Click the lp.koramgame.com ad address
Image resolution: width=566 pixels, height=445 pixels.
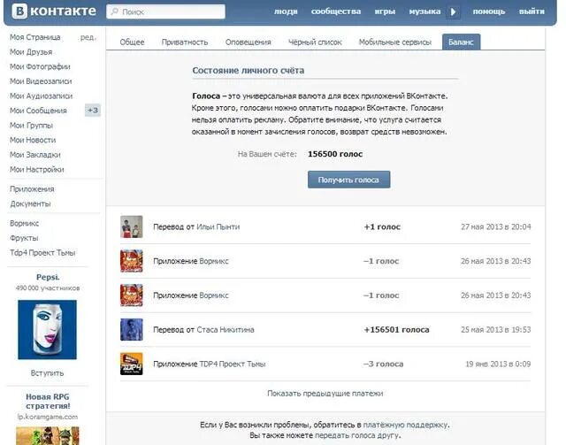[x=48, y=417]
